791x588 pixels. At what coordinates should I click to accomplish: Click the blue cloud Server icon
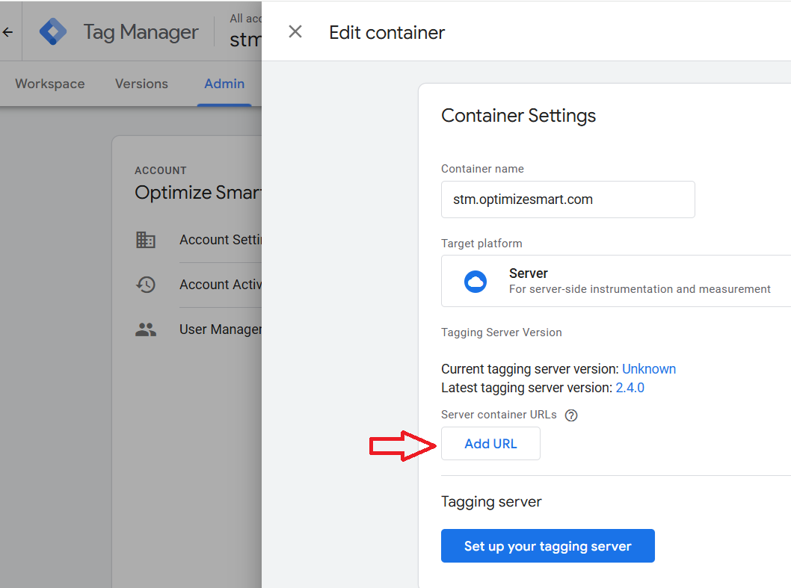475,281
